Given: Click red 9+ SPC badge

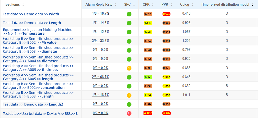Looking at the screenshot, I should (x=129, y=113).
